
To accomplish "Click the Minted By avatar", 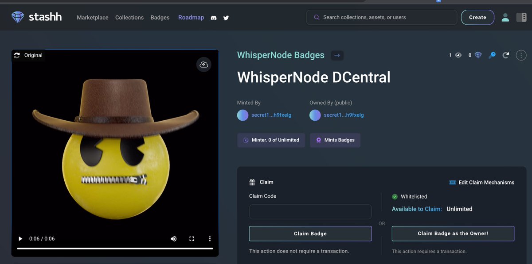I will [243, 115].
